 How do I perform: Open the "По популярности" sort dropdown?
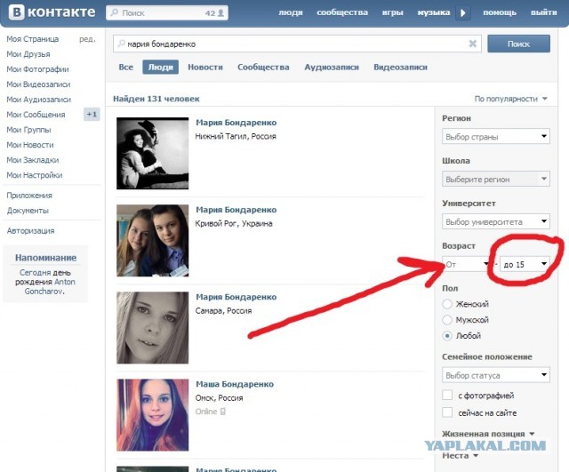(510, 99)
